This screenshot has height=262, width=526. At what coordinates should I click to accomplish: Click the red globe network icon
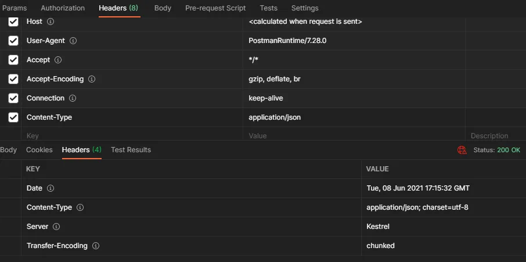(x=462, y=150)
